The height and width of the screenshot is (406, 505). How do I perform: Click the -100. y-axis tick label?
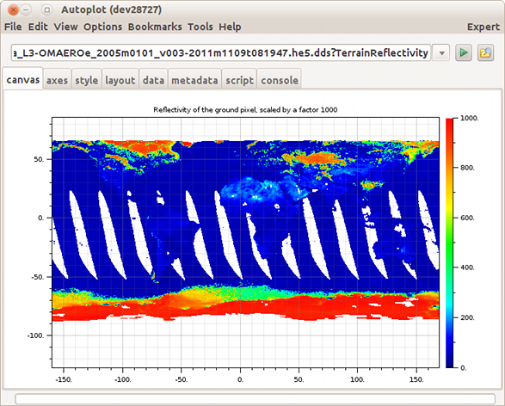pos(36,335)
